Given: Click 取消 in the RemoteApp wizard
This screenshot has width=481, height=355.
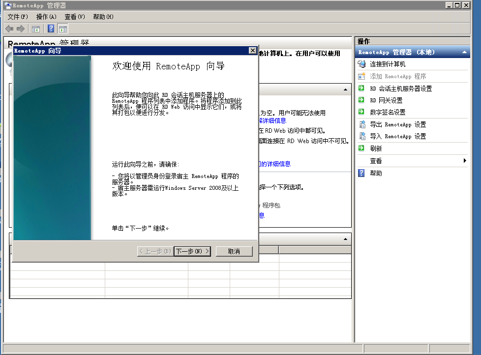Looking at the screenshot, I should pyautogui.click(x=234, y=251).
